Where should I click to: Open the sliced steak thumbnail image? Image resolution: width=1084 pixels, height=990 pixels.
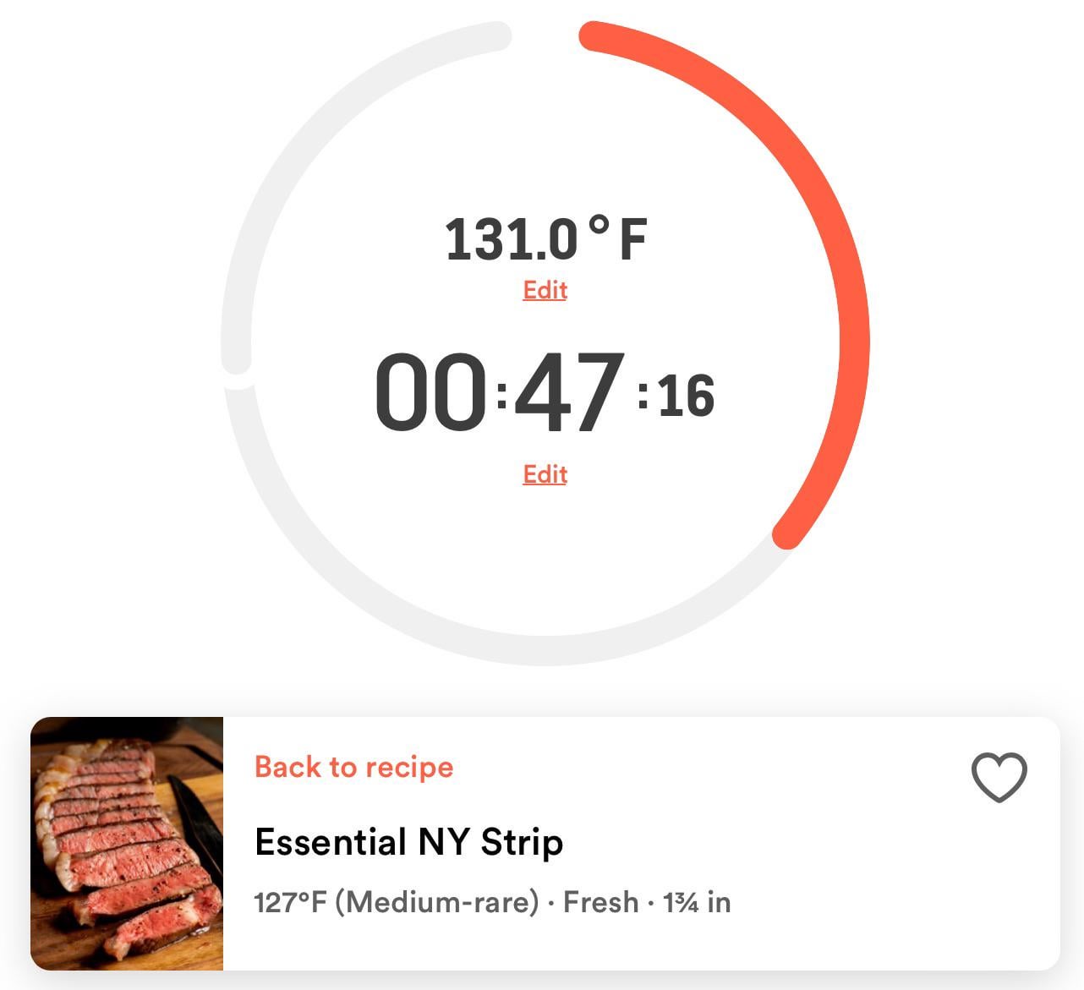pyautogui.click(x=127, y=843)
